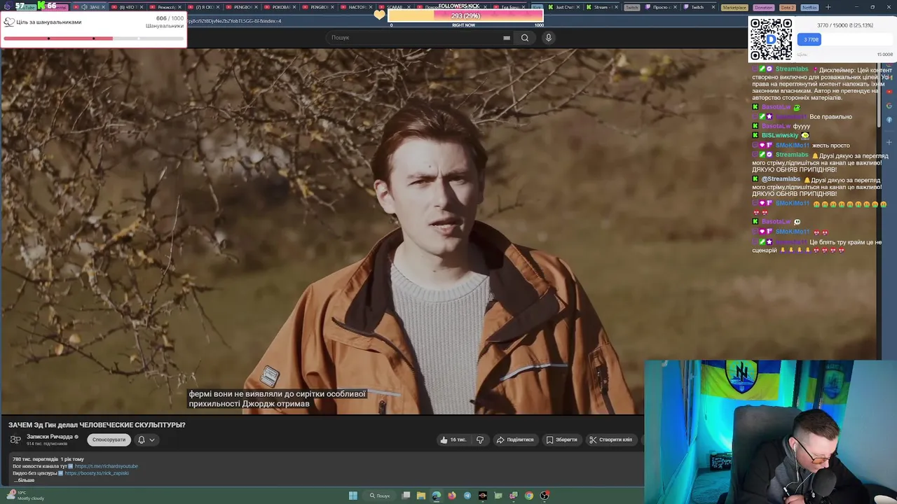Open the Donation bookmark
Viewport: 897px width, 504px height.
pos(764,7)
